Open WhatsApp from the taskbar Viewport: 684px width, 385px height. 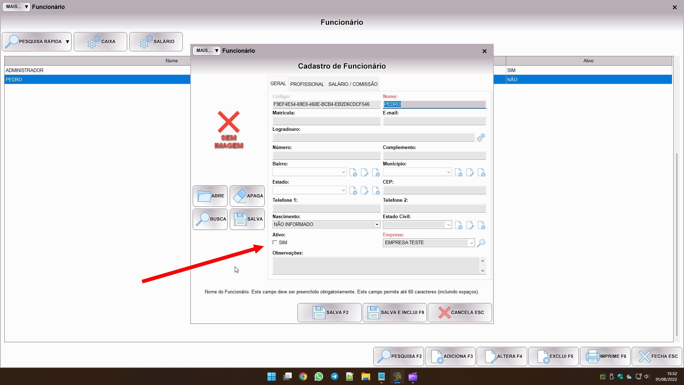pyautogui.click(x=318, y=377)
